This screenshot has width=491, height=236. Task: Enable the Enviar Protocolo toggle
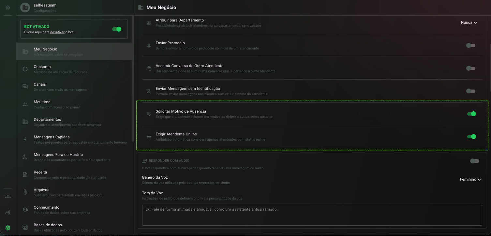[x=470, y=46]
